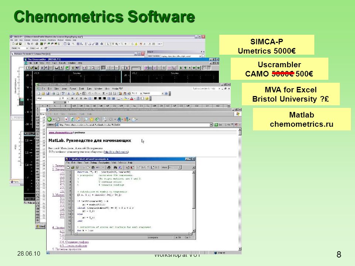355x266 pixels.
Task: Click green up arrow in Unscrambler toolbar
Action: [185, 68]
